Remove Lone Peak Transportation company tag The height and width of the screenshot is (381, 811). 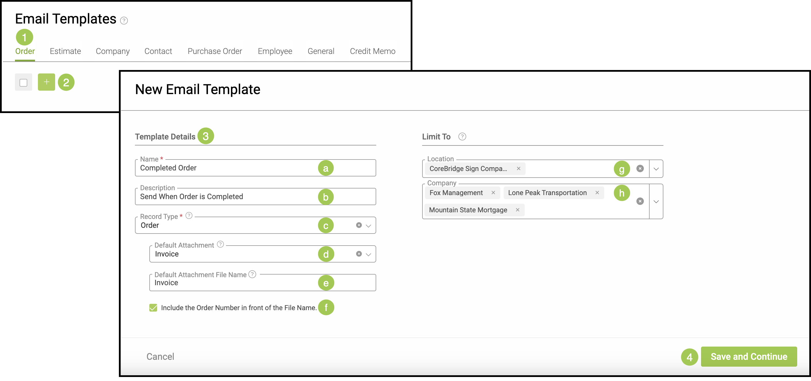(x=597, y=193)
